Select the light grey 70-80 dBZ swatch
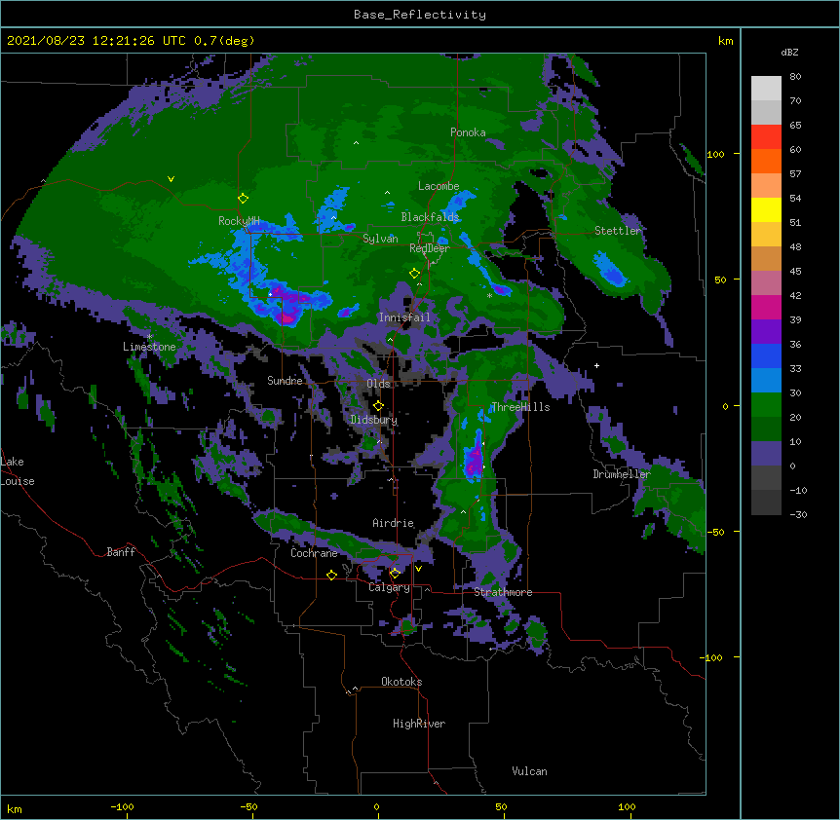 click(766, 89)
